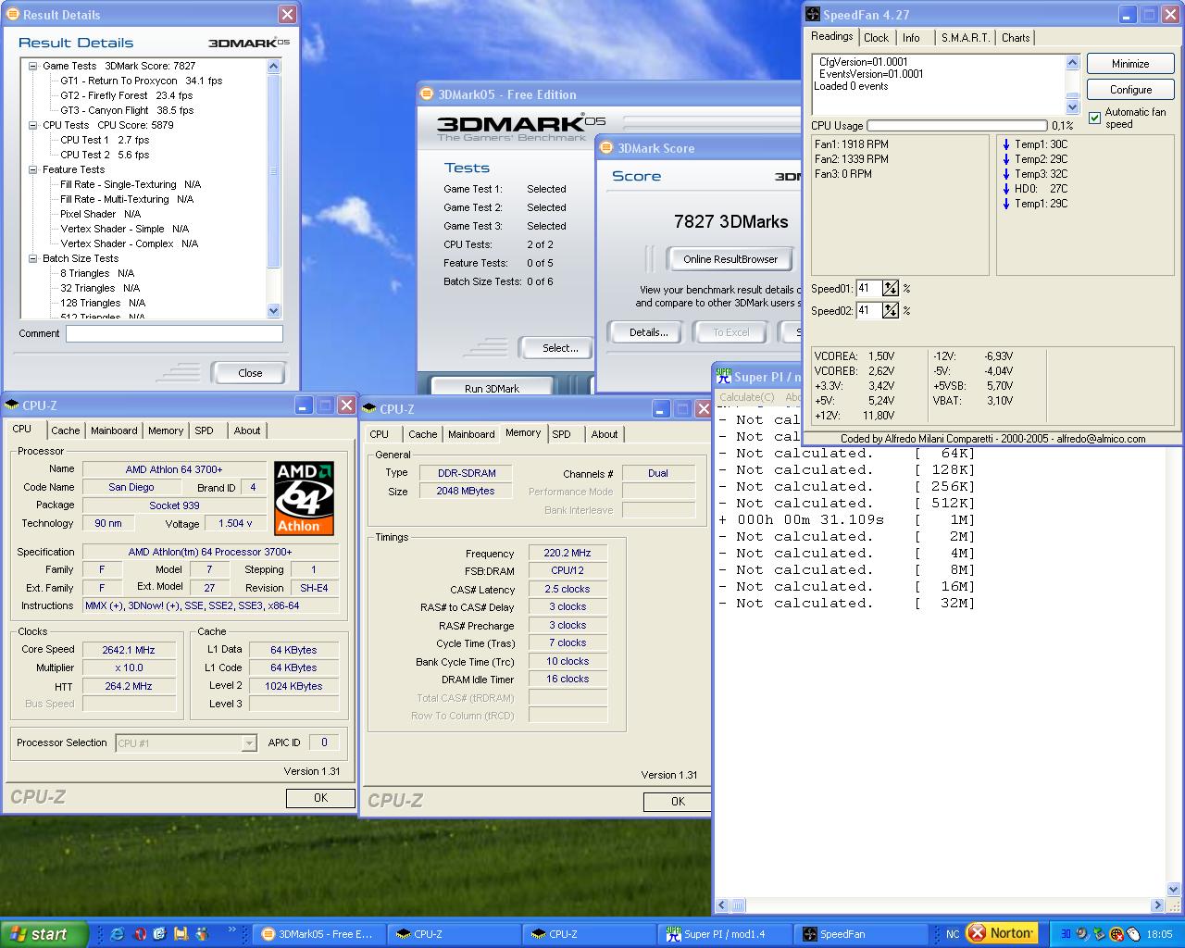
Task: Collapse the Game Tests tree node
Action: pyautogui.click(x=33, y=66)
